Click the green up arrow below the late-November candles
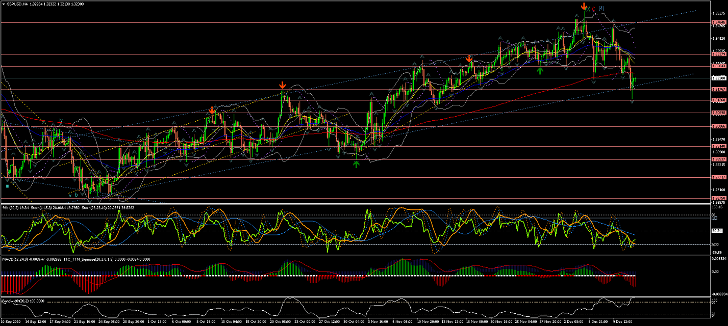The image size is (728, 326). click(540, 70)
